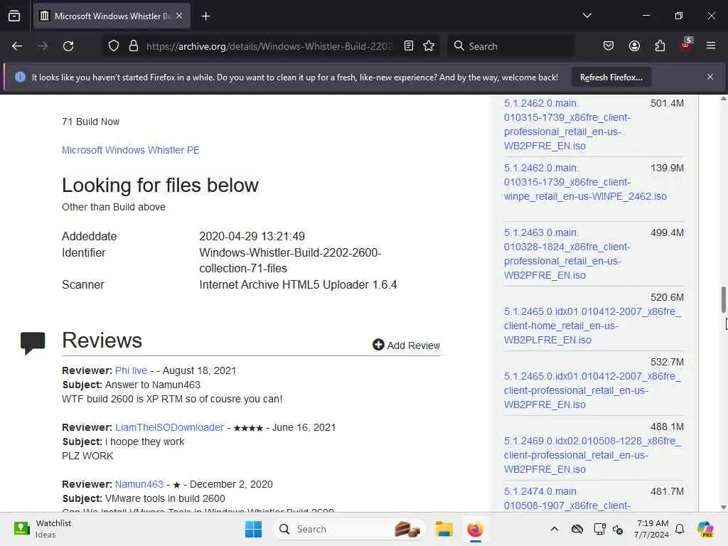Viewport: 728px width, 546px height.
Task: Click the Add Review plus icon
Action: 378,345
